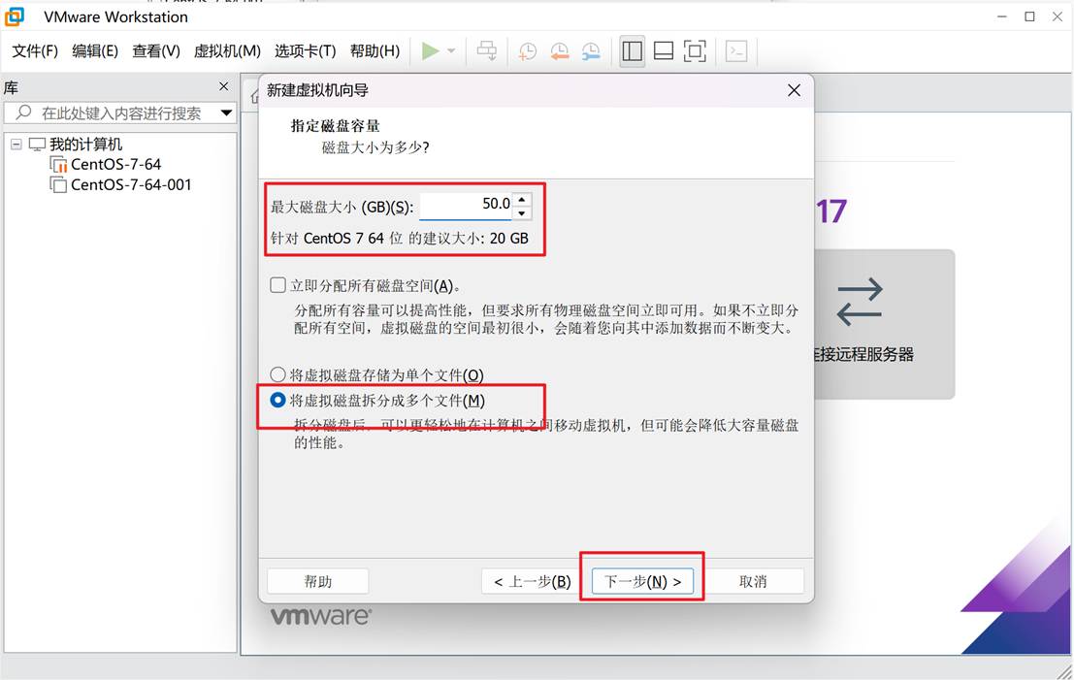
Task: Click the full screen mode icon
Action: pos(695,51)
